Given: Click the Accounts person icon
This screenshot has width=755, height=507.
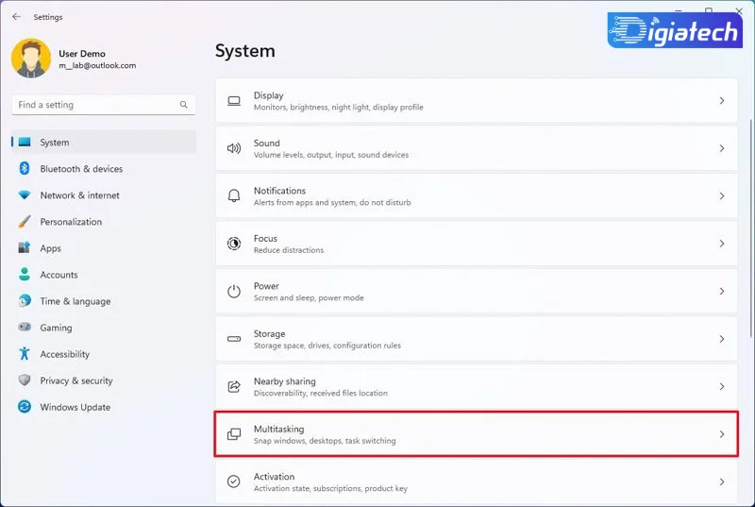Looking at the screenshot, I should point(25,274).
